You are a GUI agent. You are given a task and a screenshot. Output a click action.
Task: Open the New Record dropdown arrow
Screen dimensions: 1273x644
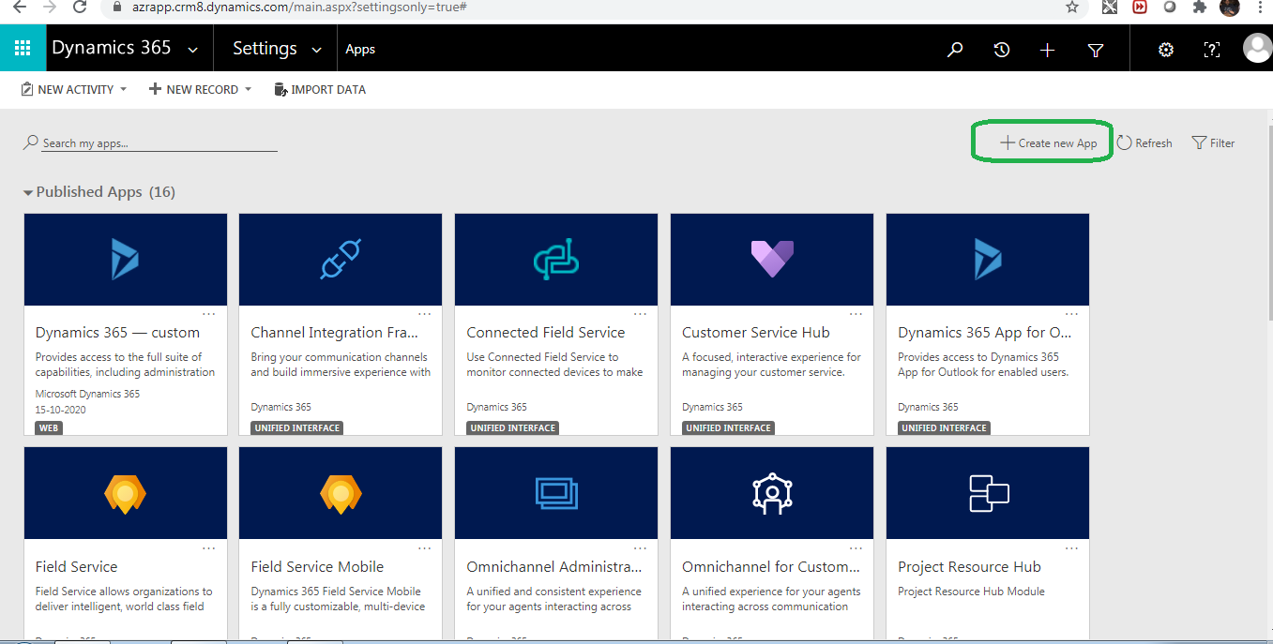click(248, 90)
